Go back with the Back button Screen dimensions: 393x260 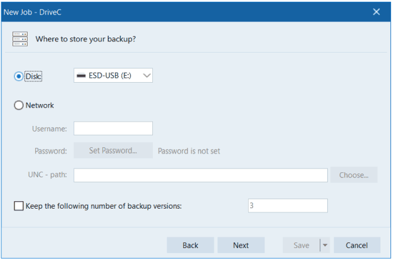coord(191,245)
